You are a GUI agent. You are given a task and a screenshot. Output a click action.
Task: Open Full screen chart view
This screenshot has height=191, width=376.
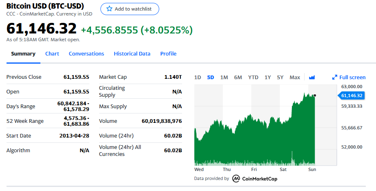tap(349, 77)
